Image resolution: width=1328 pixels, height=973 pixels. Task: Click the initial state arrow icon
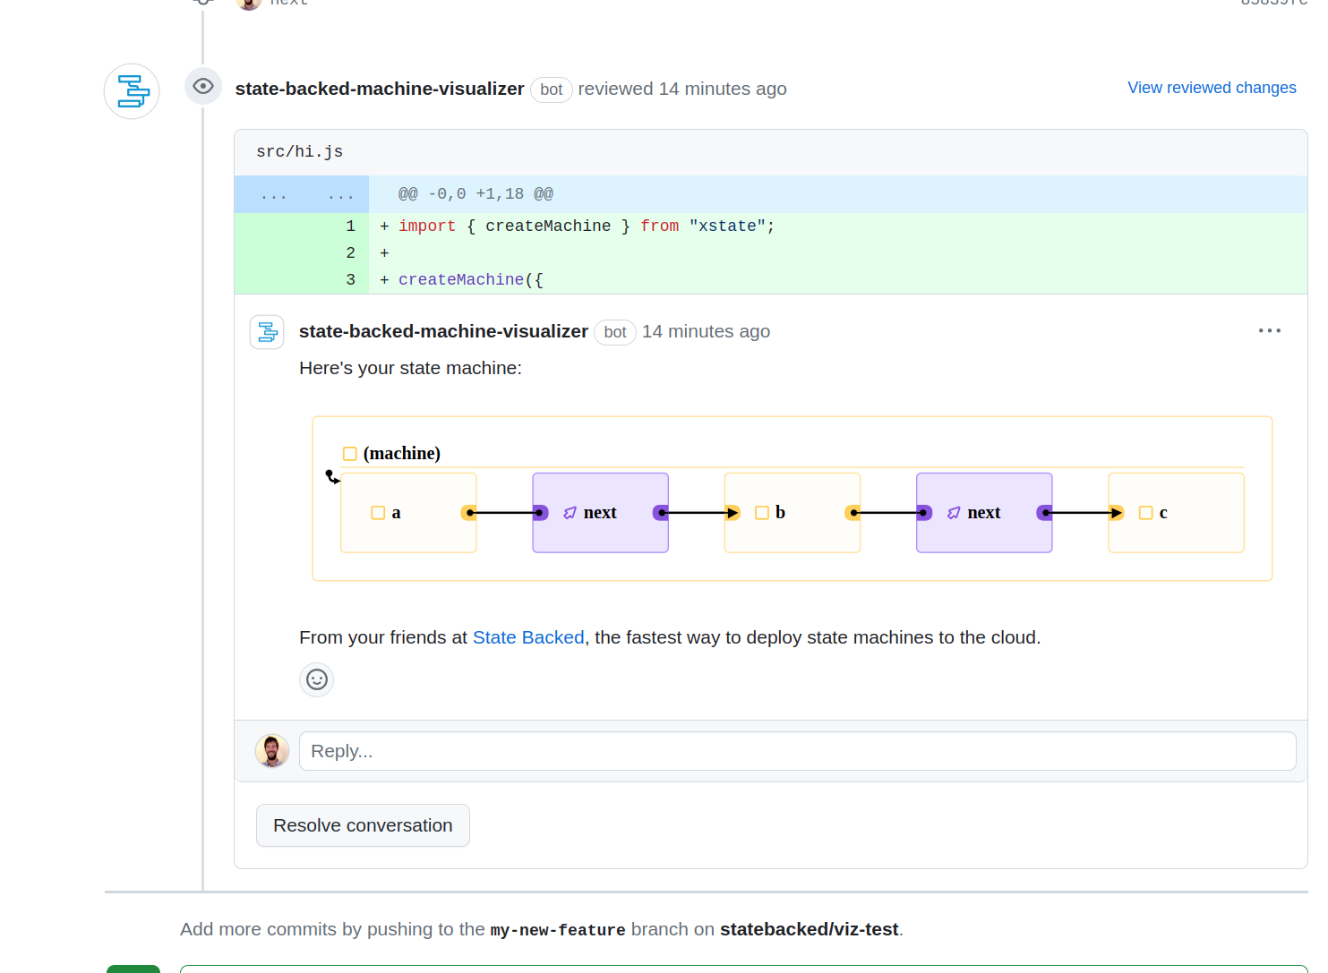[332, 477]
